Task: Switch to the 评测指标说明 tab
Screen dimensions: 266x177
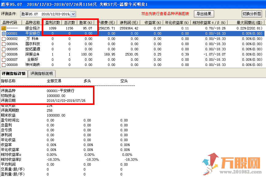Action: pos(41,74)
